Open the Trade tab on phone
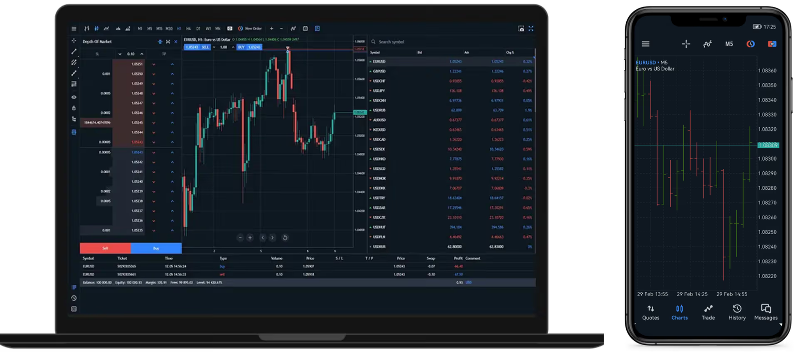The height and width of the screenshot is (352, 799). 708,313
